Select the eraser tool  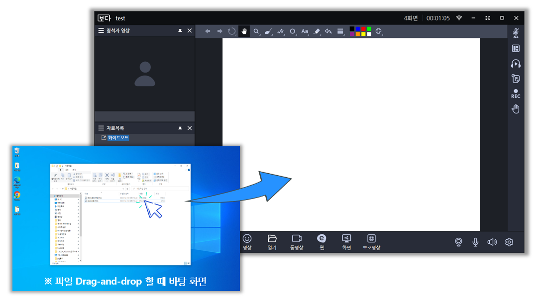317,31
